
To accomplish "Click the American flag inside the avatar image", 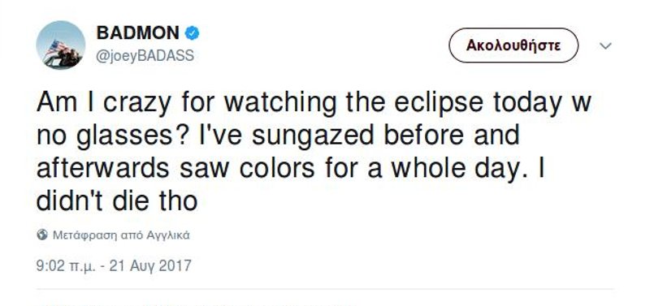I will (x=53, y=47).
